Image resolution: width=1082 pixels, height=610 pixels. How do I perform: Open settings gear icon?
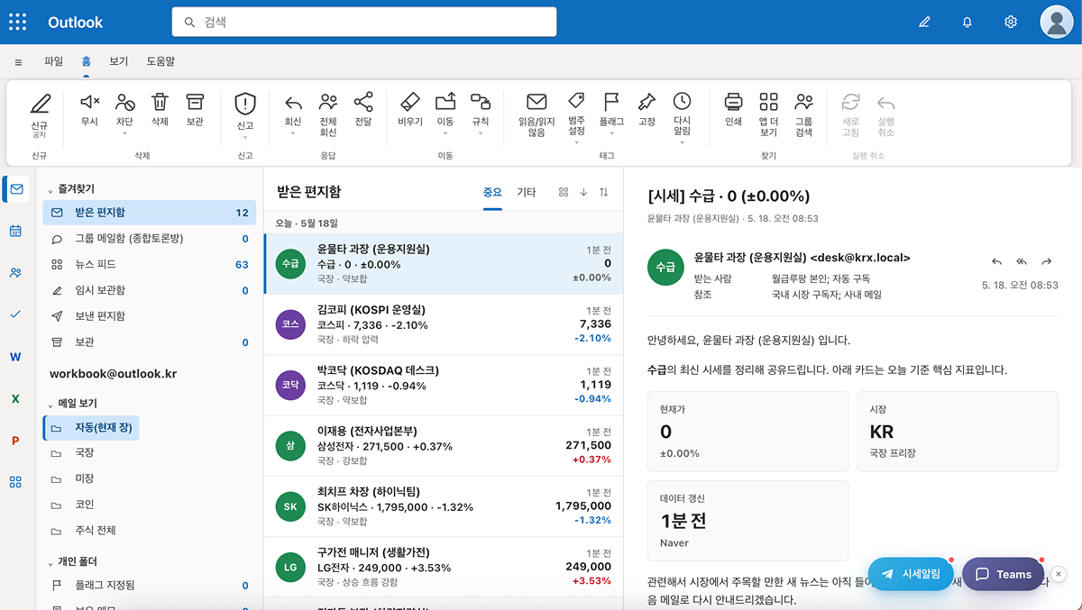[1011, 22]
